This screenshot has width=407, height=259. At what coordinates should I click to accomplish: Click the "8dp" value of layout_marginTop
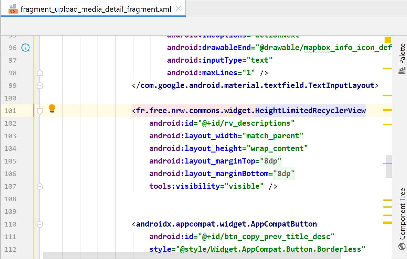271,161
